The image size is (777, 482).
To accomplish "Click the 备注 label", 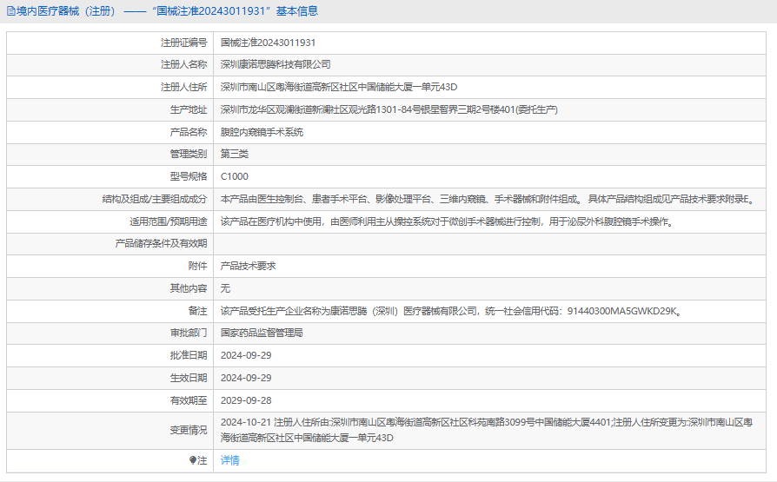I will pos(197,311).
